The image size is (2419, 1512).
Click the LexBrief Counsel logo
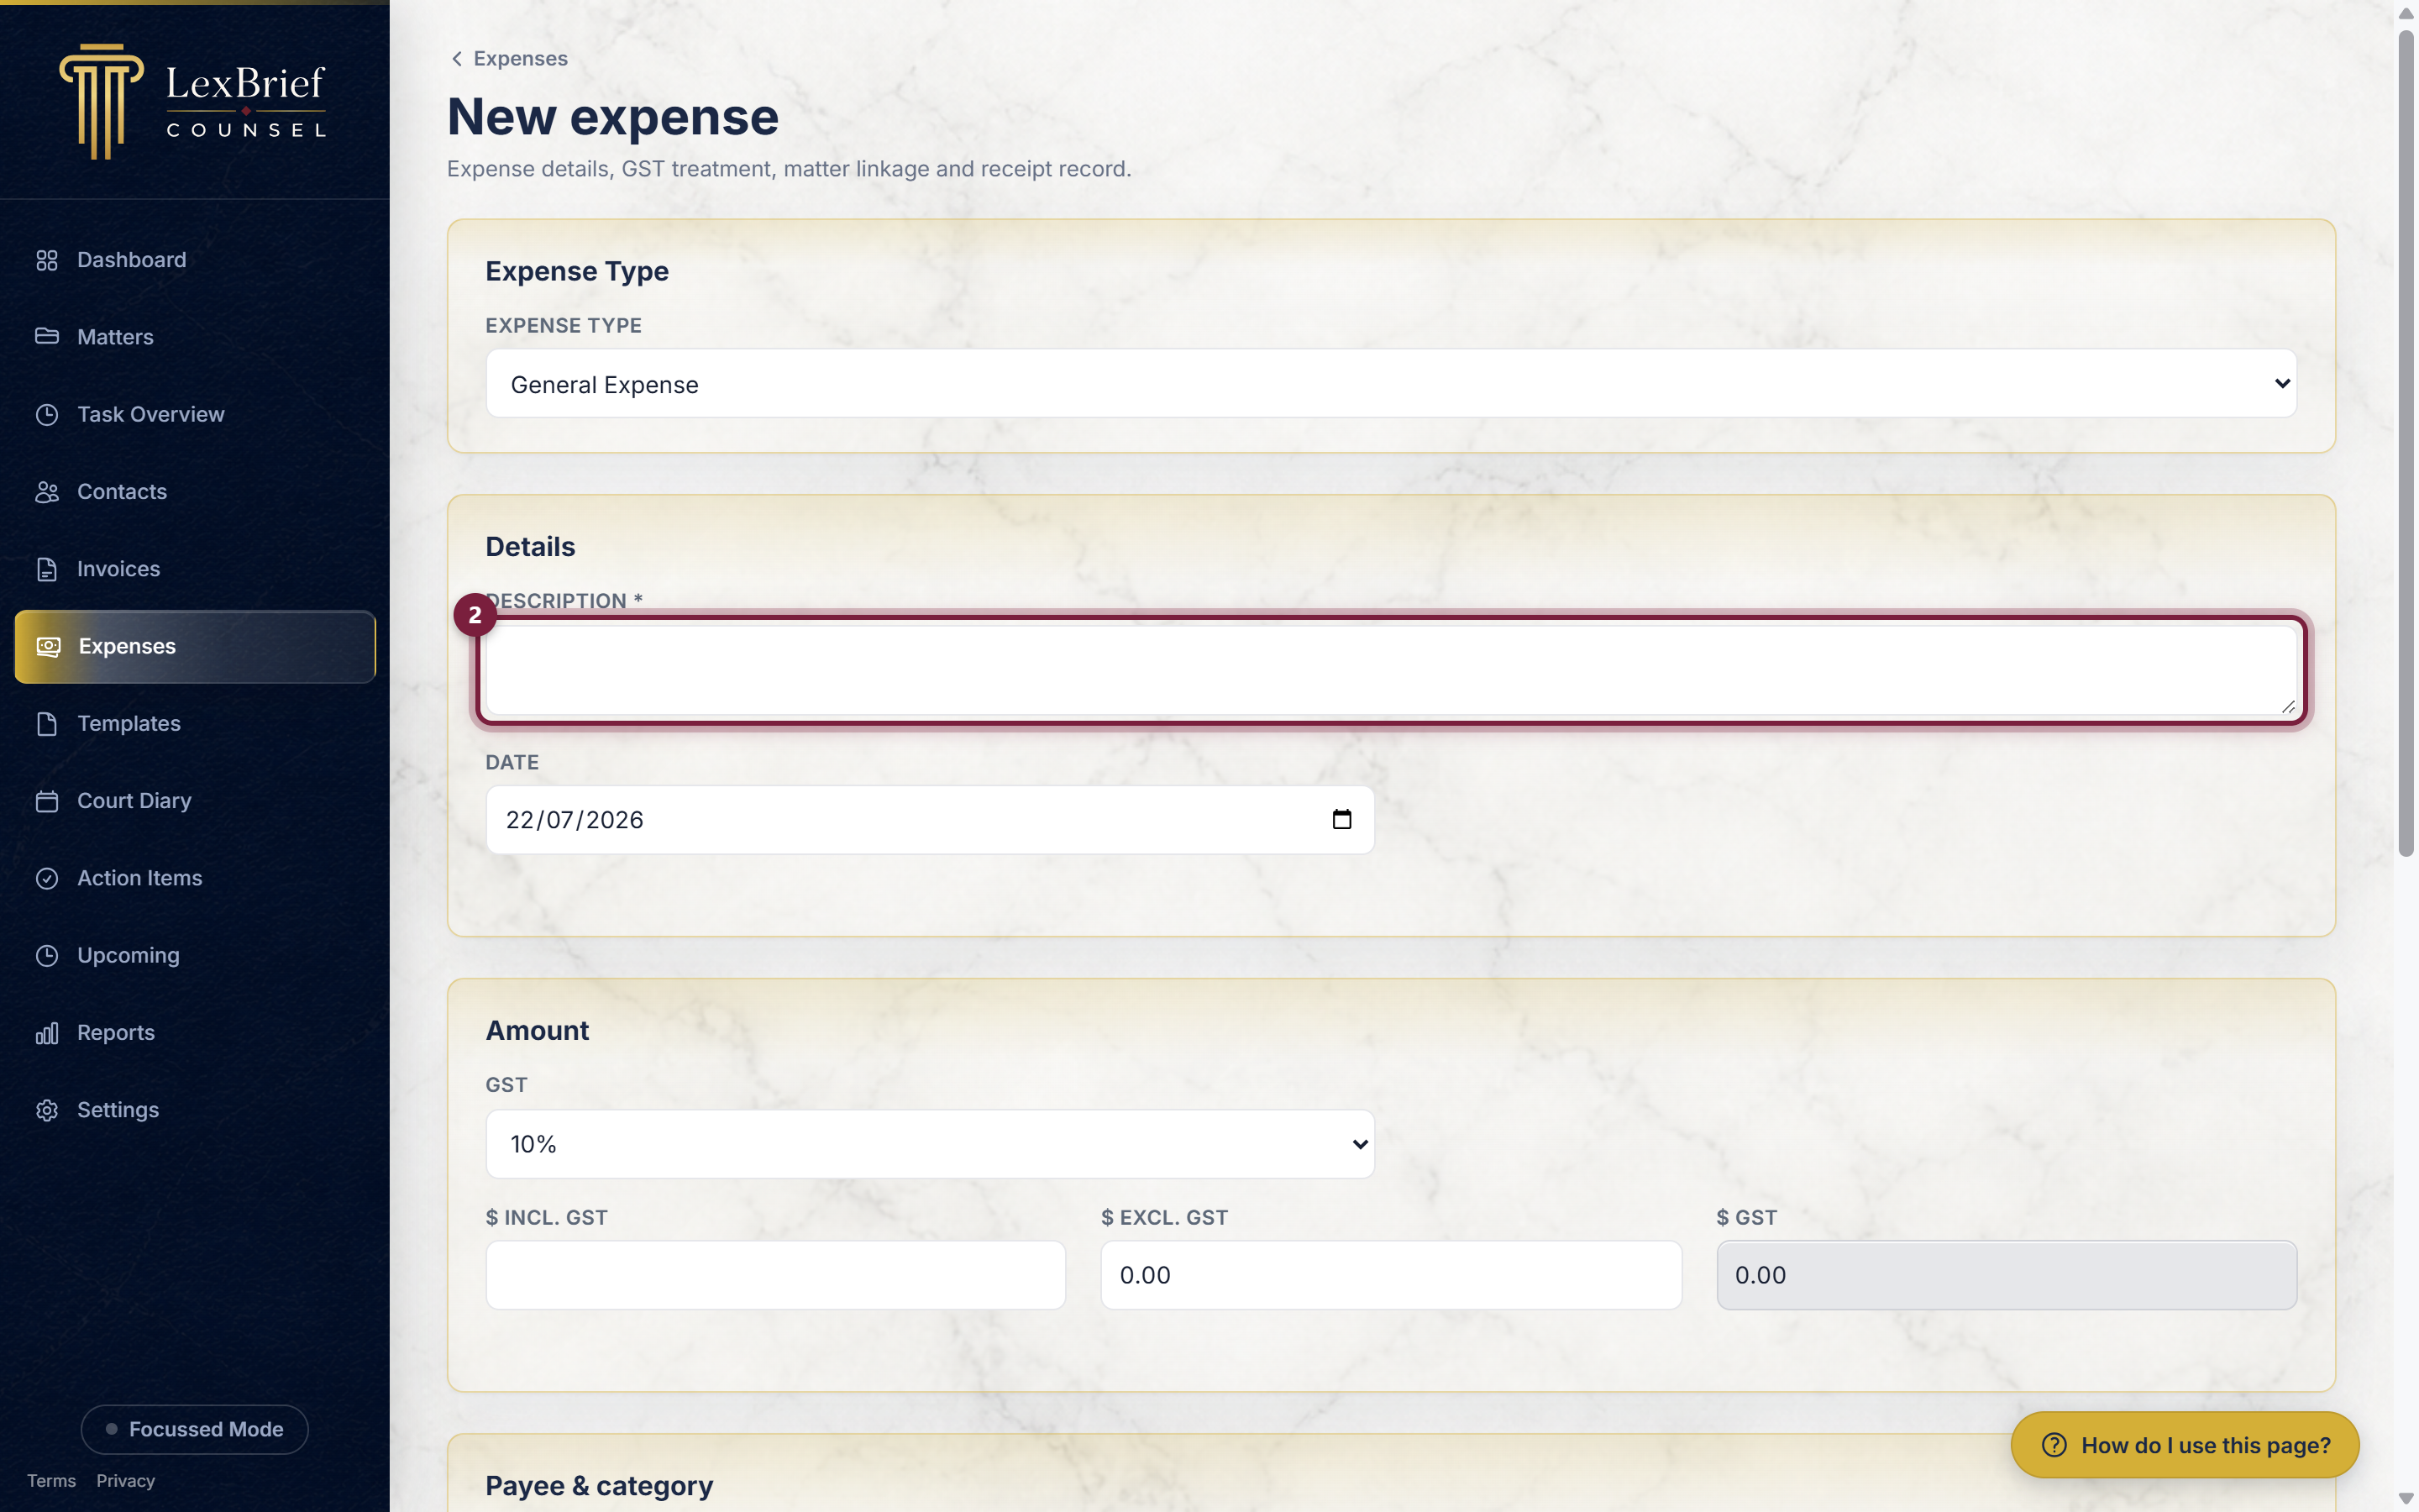(x=194, y=101)
